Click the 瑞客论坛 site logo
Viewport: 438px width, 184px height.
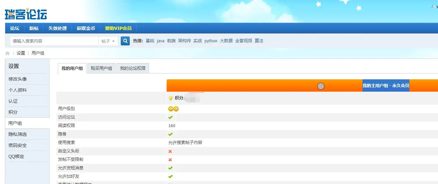pos(26,14)
